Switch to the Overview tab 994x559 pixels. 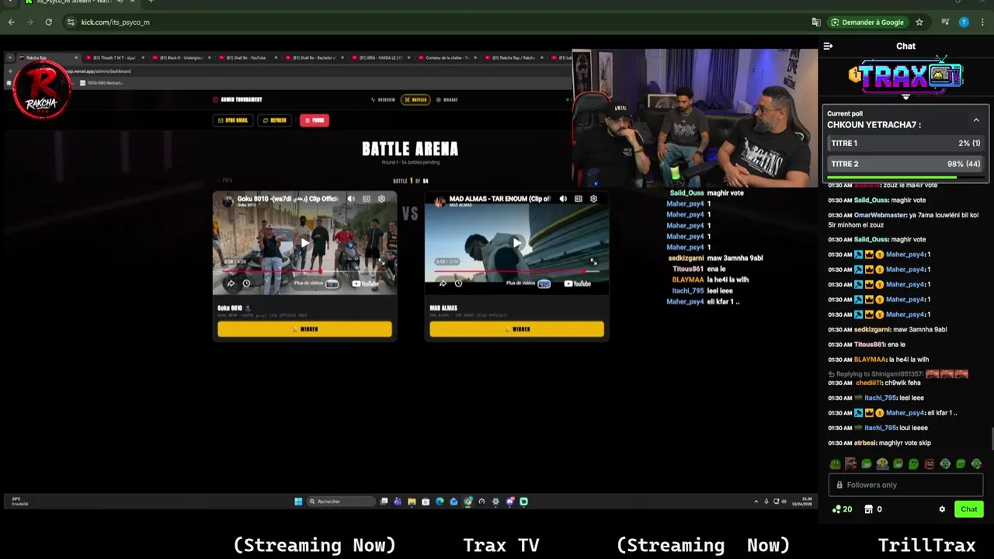point(383,99)
